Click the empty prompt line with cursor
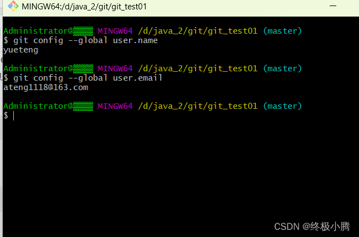 click(9, 115)
